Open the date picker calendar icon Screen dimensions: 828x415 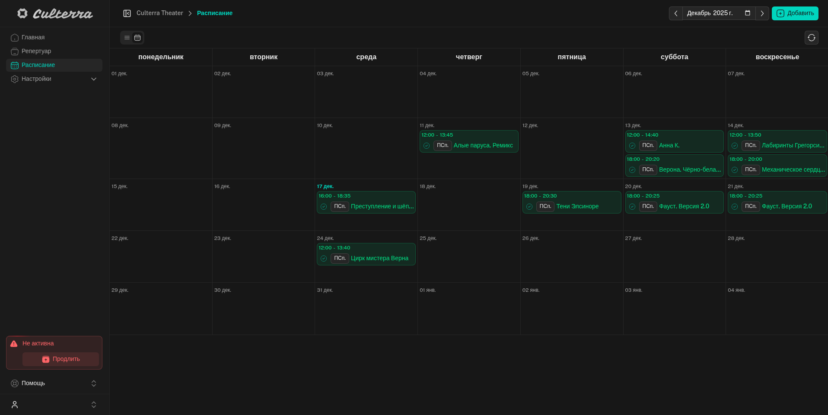[748, 13]
